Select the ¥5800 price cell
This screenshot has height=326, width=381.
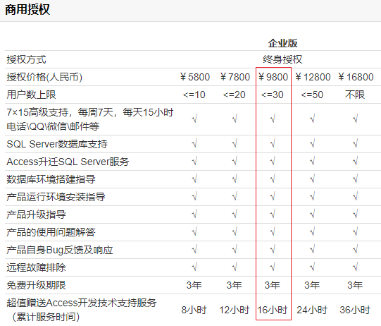click(x=195, y=77)
